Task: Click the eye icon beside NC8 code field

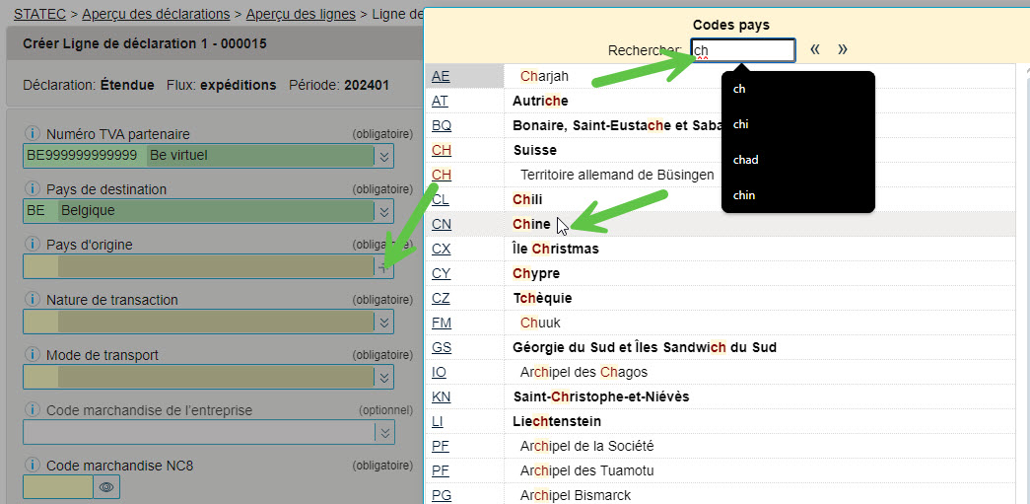Action: [x=107, y=487]
